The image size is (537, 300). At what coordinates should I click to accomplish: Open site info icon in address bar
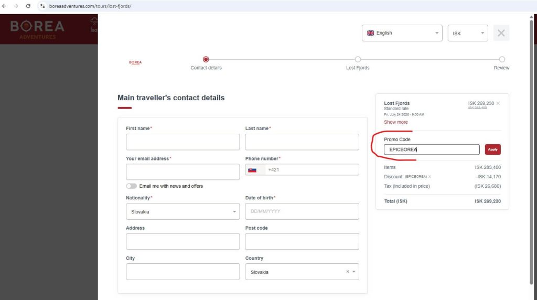pyautogui.click(x=42, y=6)
